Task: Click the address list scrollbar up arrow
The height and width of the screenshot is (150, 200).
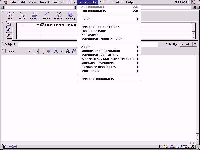Action: coord(194,33)
